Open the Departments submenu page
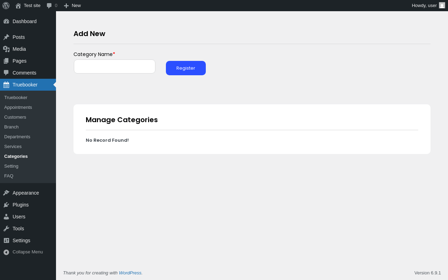448x280 pixels. coord(17,136)
